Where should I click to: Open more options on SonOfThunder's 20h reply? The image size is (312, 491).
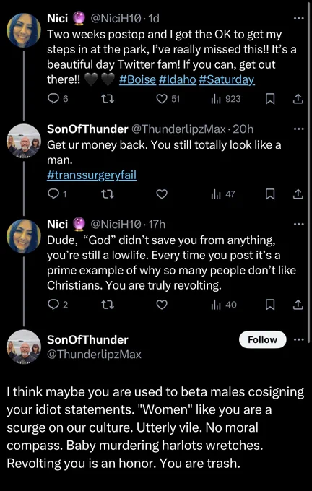point(299,129)
